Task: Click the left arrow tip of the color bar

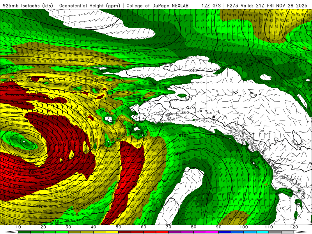Action: tap(12, 232)
